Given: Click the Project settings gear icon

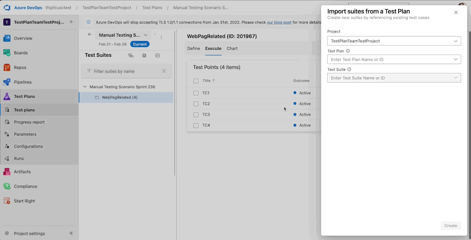Looking at the screenshot, I should coord(7,233).
